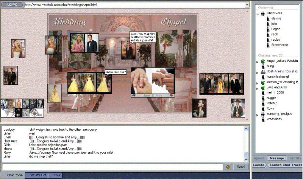This screenshot has width=303, height=179.
Task: Select the iceman_f's Wedding green icon
Action: click(x=262, y=82)
